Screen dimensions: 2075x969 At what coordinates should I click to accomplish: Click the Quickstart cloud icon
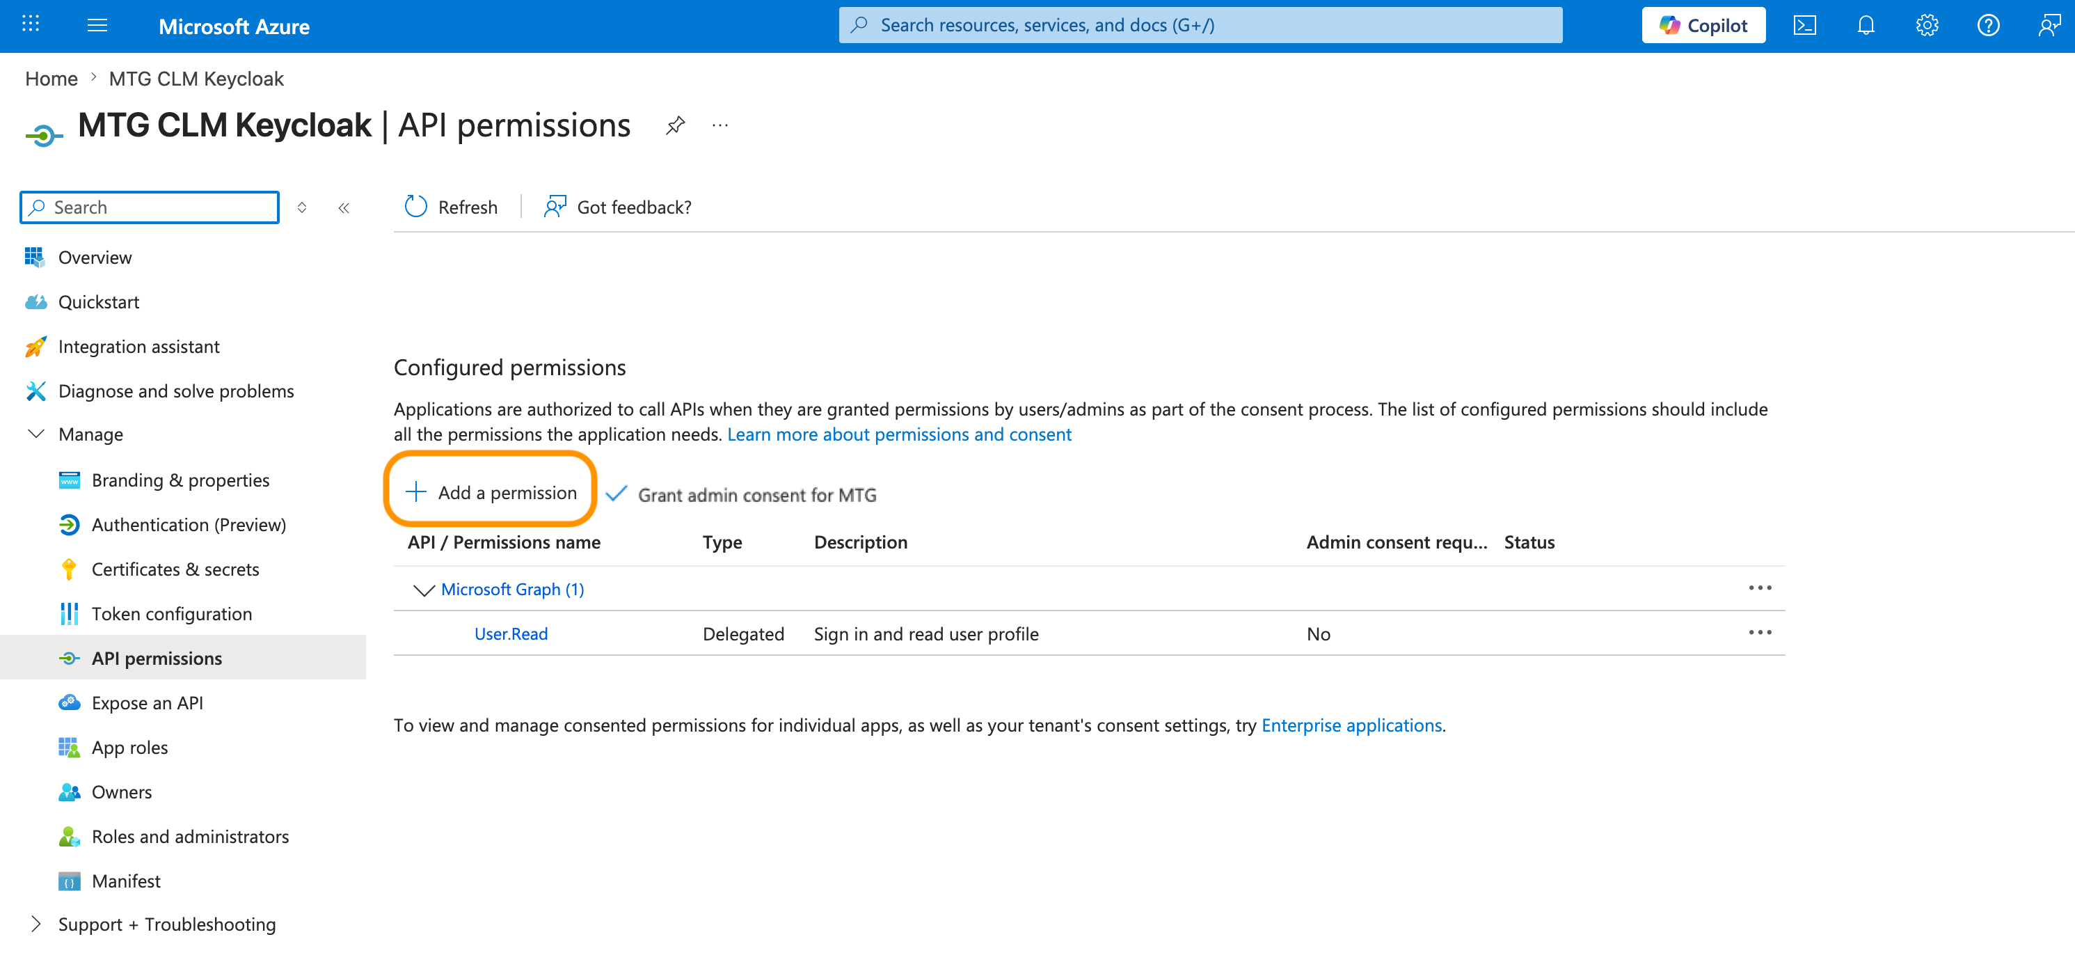pyautogui.click(x=35, y=302)
